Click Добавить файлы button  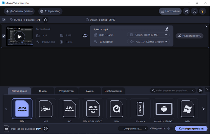(x=19, y=11)
